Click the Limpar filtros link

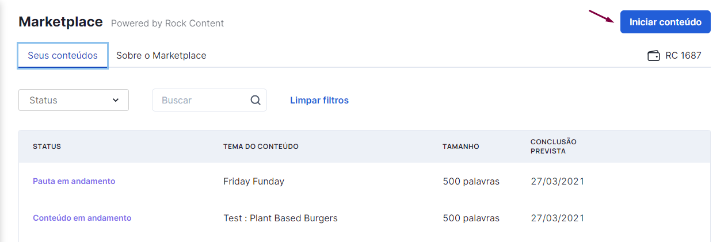coord(319,100)
